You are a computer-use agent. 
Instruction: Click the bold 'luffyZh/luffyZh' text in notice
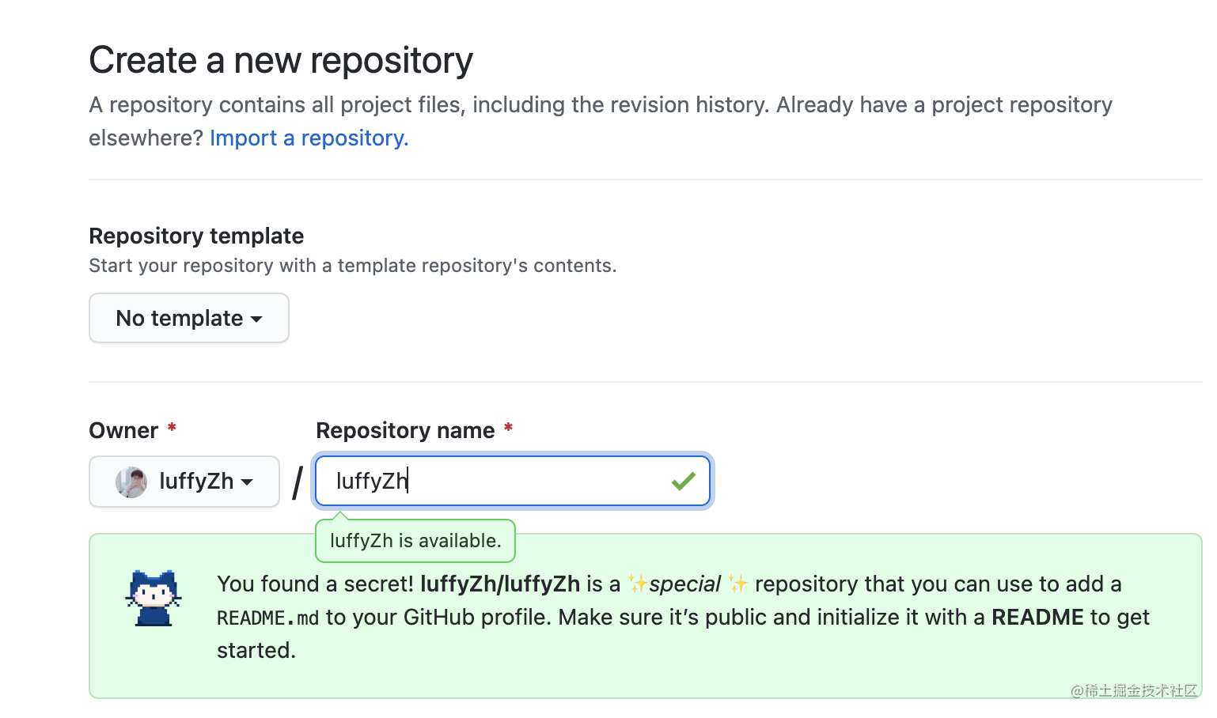tap(500, 584)
